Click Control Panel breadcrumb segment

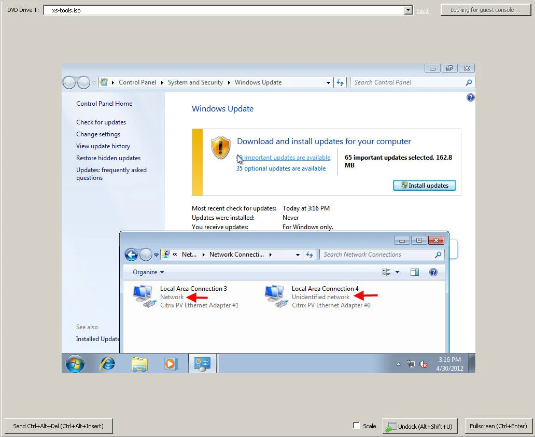click(x=137, y=82)
